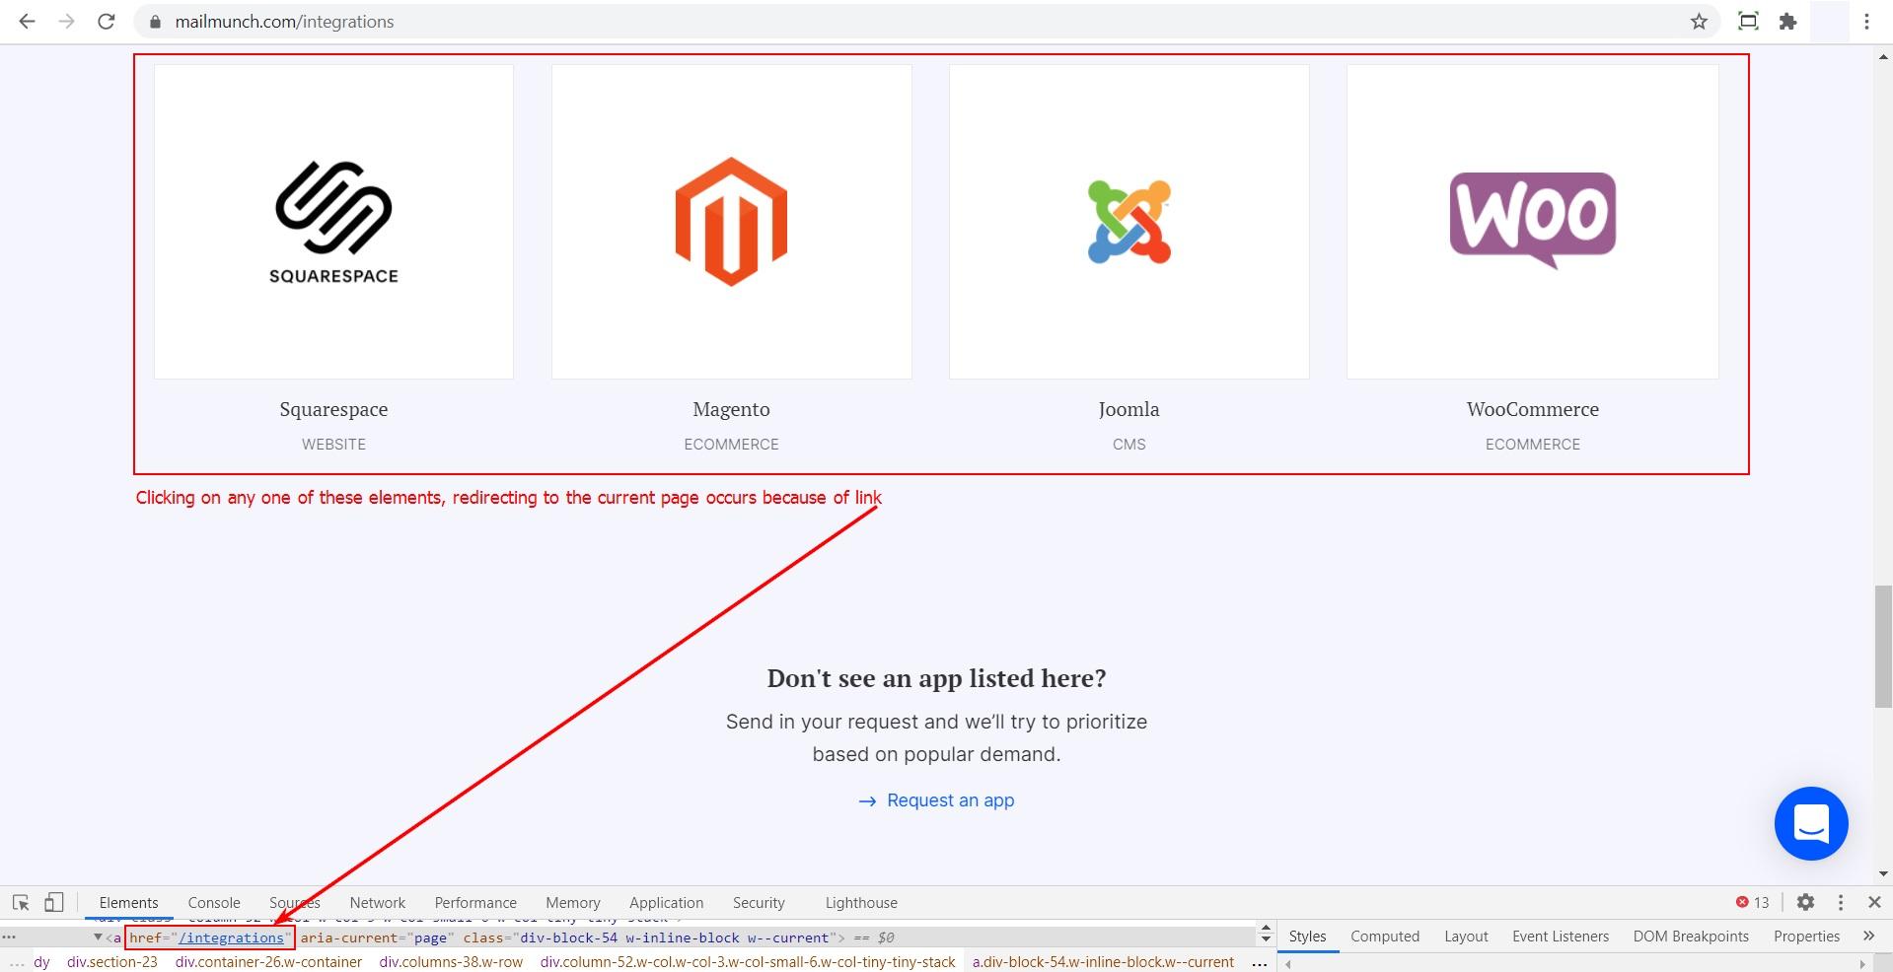Switch to the Console tab

[x=214, y=903]
